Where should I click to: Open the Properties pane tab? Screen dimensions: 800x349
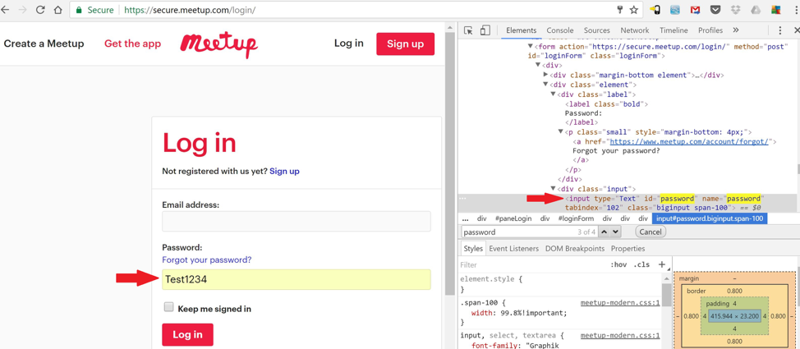click(628, 249)
